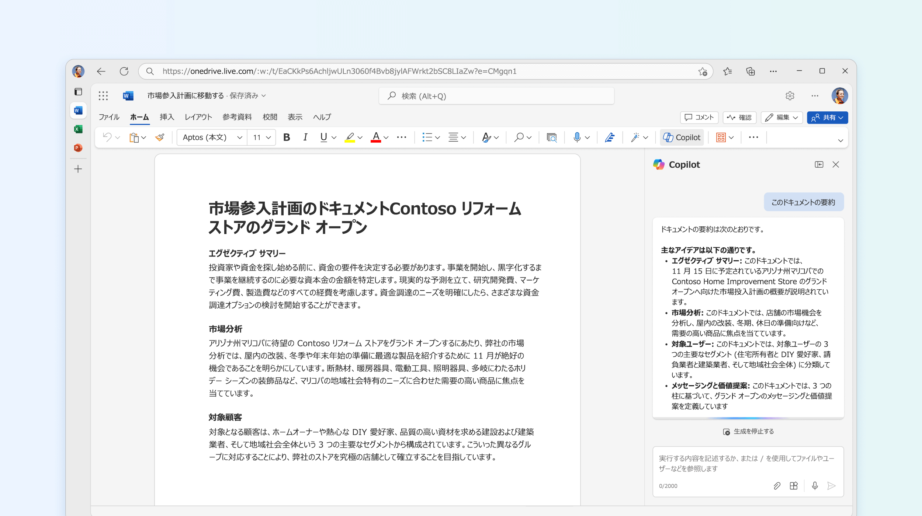Open the ファイル tab
The width and height of the screenshot is (922, 516).
point(109,117)
